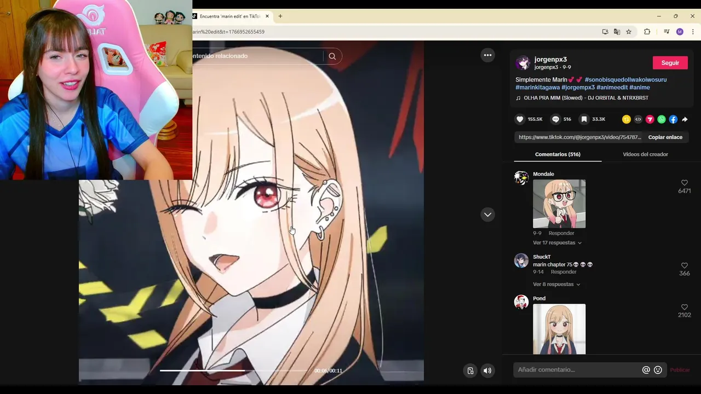
Task: Go to next video with down arrow
Action: click(487, 215)
